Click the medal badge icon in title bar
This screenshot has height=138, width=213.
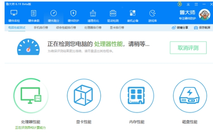click(180, 4)
